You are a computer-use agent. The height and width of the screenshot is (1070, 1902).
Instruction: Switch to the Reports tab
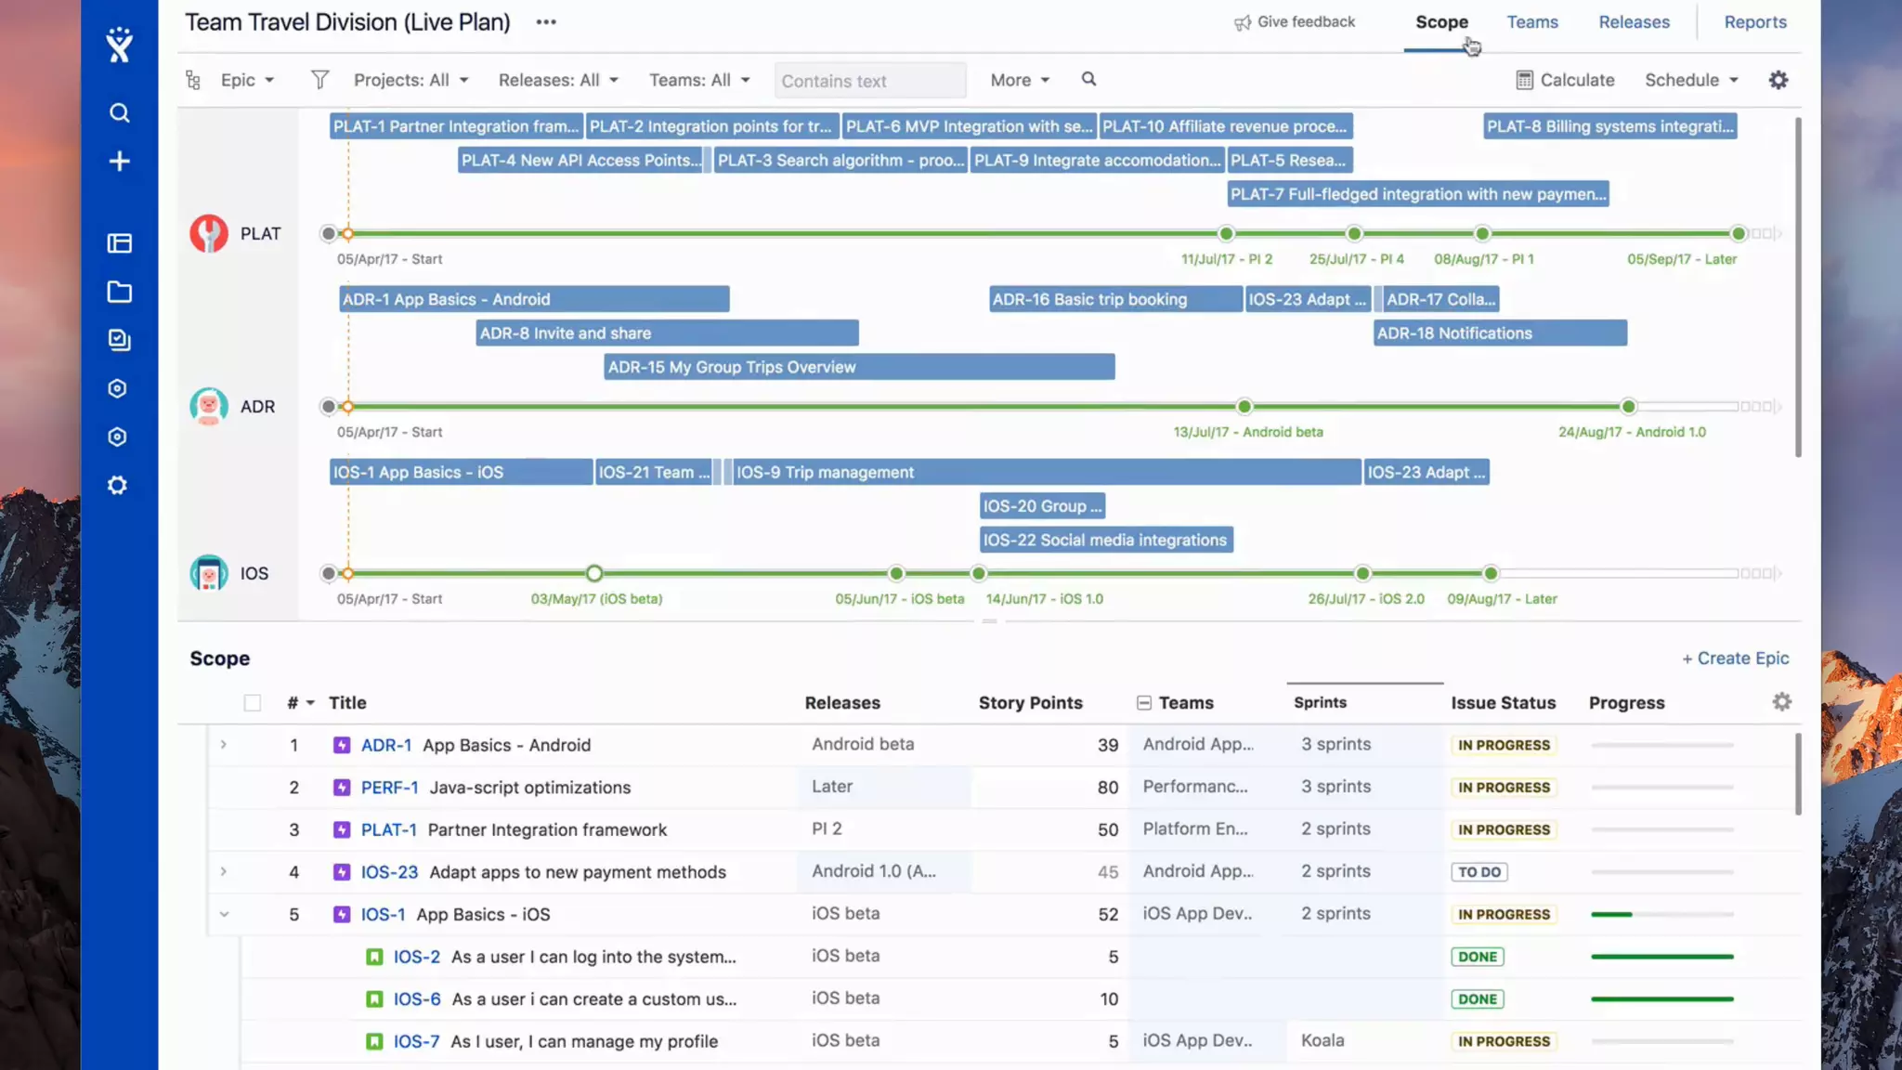(x=1754, y=22)
